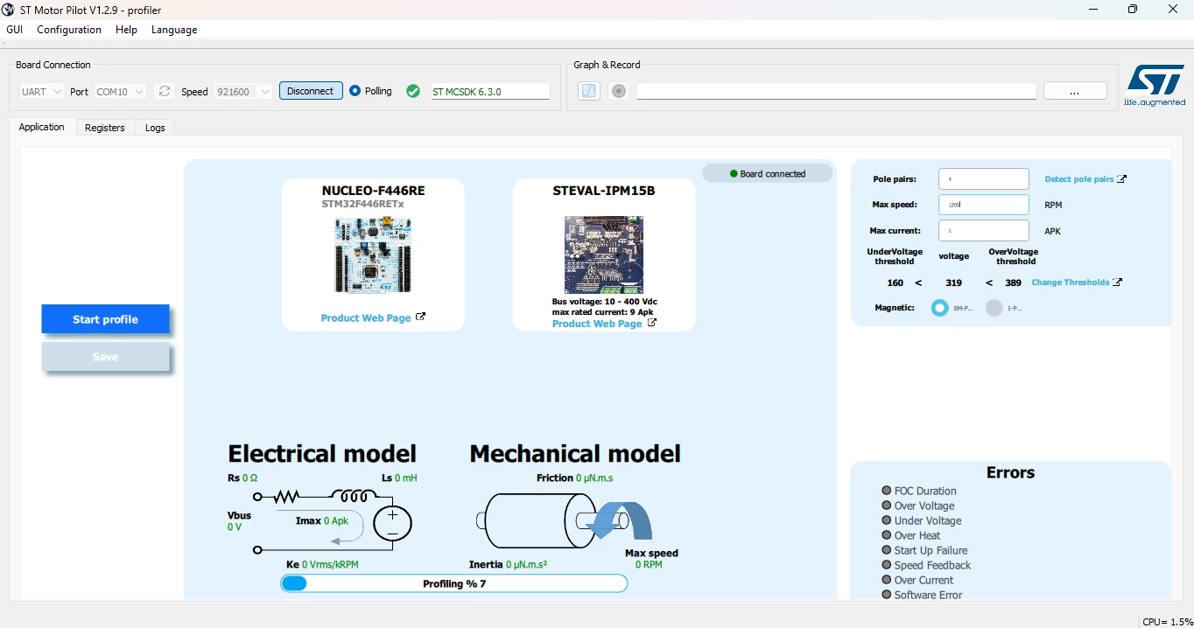The height and width of the screenshot is (628, 1194).
Task: Click the Disconnect button
Action: click(311, 91)
